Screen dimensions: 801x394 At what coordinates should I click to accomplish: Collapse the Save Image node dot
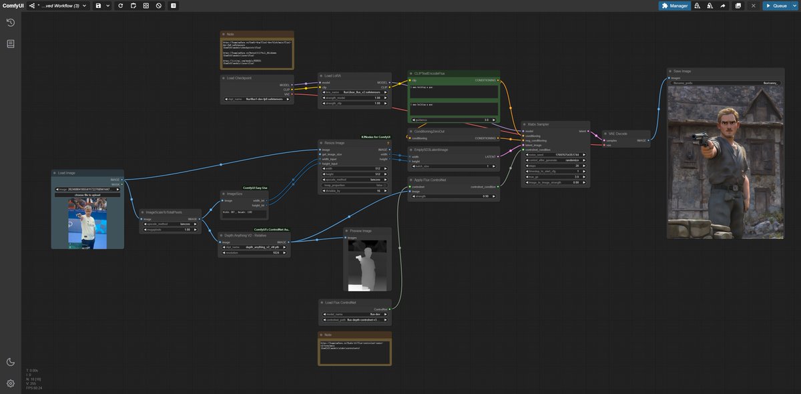click(670, 71)
